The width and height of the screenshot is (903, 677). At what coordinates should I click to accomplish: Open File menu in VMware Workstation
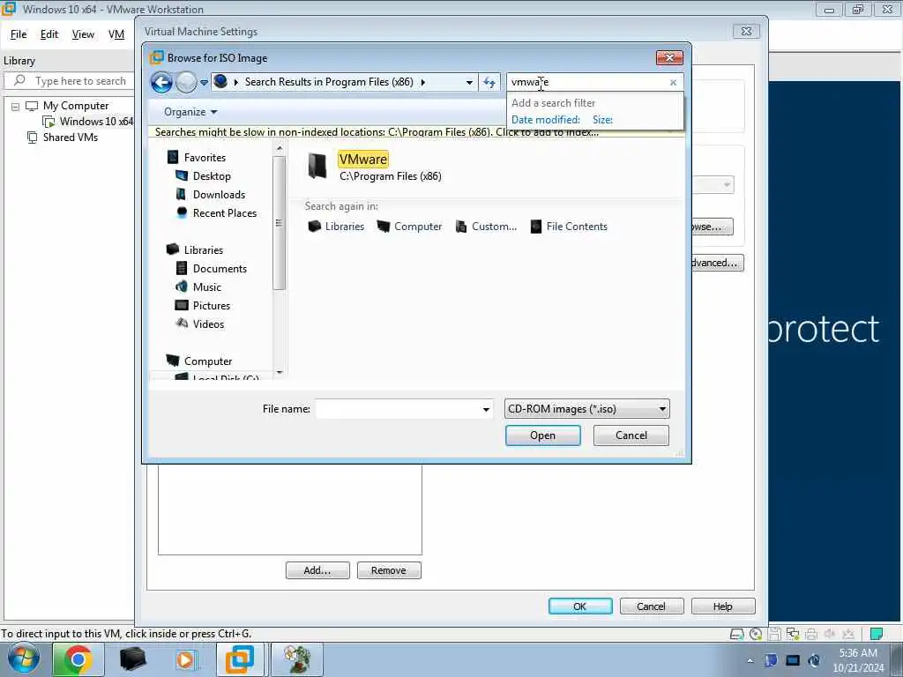[19, 34]
